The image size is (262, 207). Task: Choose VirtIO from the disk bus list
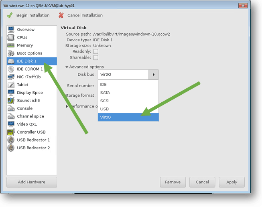(128, 117)
